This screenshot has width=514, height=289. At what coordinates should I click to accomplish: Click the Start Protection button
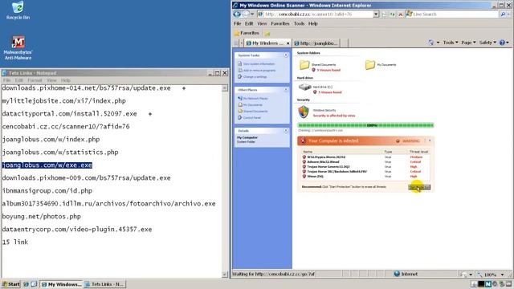click(419, 187)
